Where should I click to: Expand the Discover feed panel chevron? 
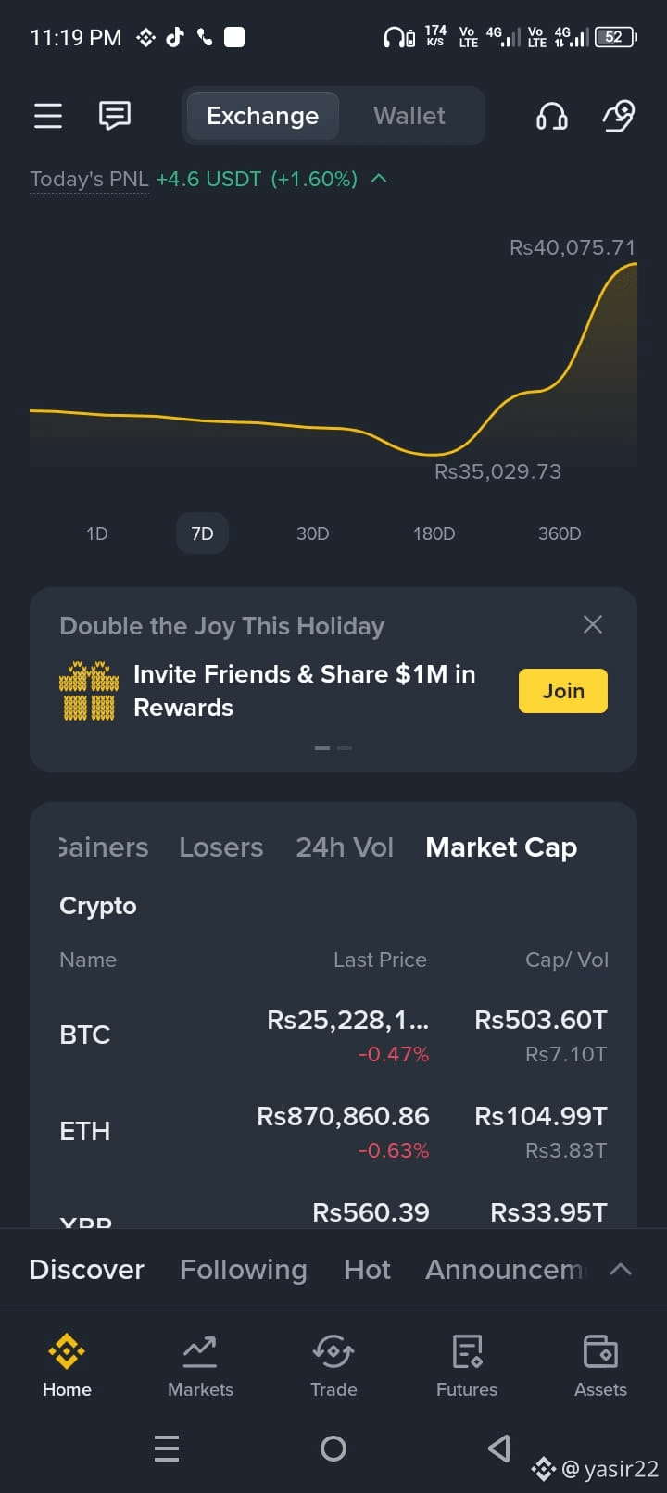point(621,1269)
